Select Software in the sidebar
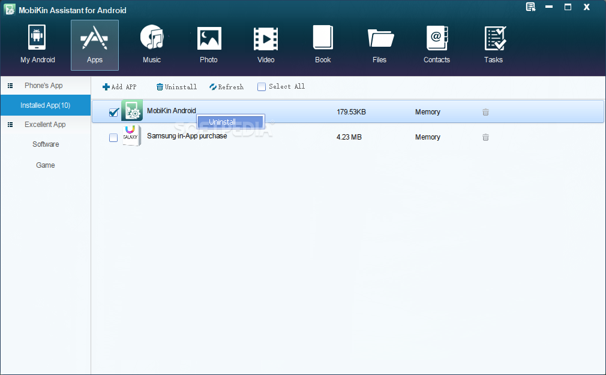The height and width of the screenshot is (375, 606). 46,144
